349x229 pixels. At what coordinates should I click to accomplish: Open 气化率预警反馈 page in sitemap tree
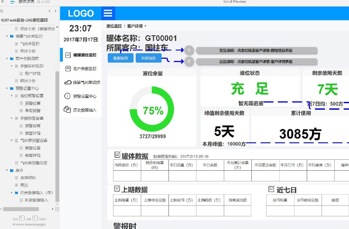tap(34, 163)
